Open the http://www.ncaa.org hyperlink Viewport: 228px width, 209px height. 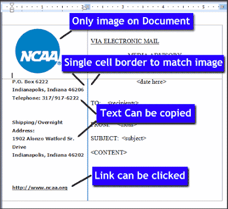pos(40,188)
